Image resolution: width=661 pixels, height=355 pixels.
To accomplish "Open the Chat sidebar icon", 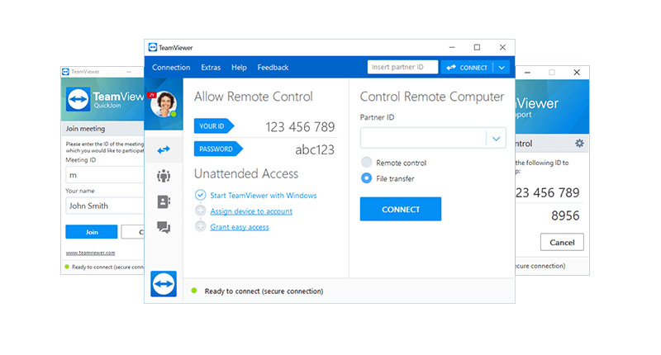I will click(x=164, y=227).
